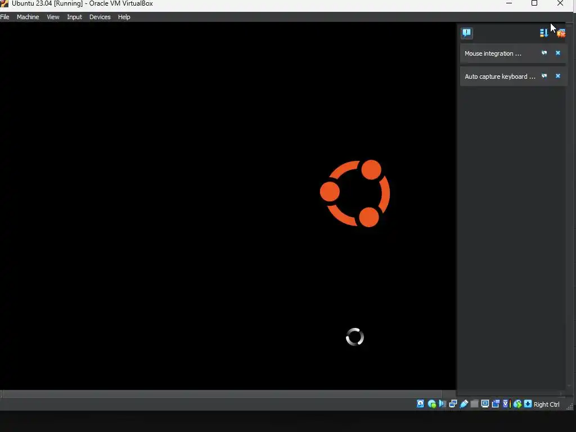Dismiss the Mouse integration notification
The height and width of the screenshot is (432, 576).
(x=558, y=53)
